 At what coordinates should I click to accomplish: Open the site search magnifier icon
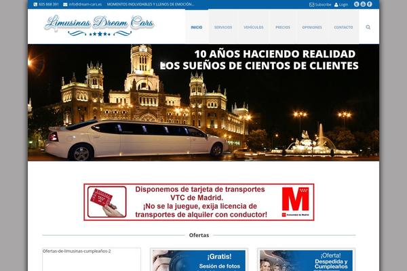tap(368, 27)
